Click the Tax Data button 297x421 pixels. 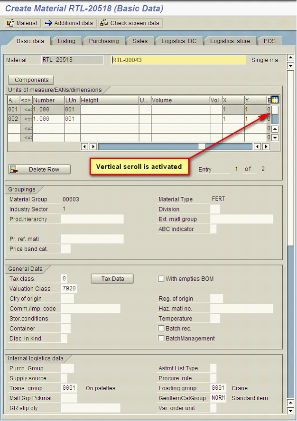coord(112,279)
